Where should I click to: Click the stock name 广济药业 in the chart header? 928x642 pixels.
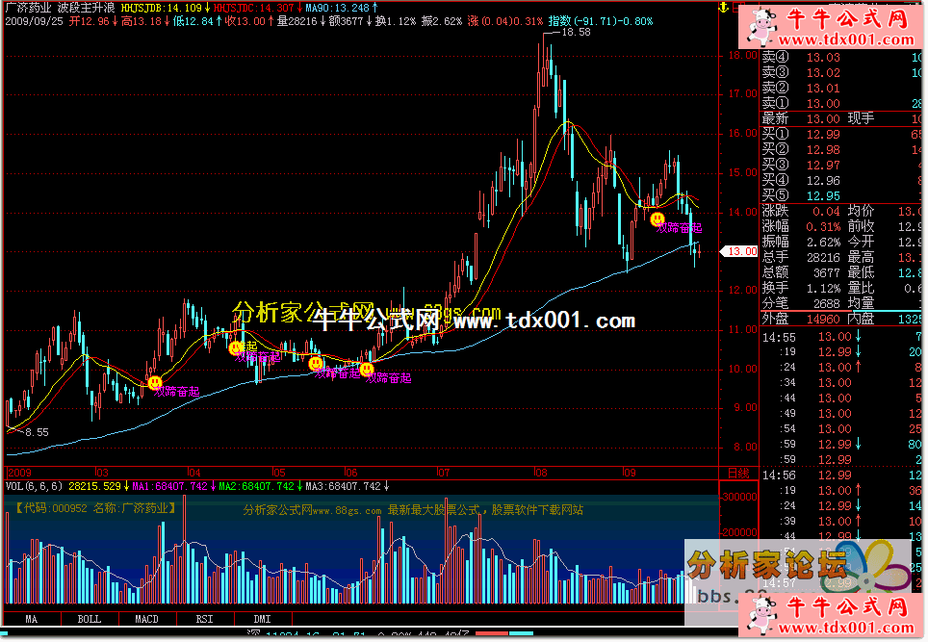(28, 8)
